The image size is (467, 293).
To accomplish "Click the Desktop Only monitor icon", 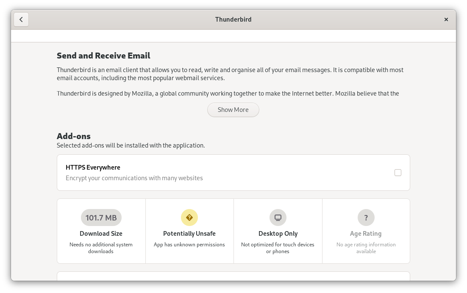I will [x=278, y=218].
